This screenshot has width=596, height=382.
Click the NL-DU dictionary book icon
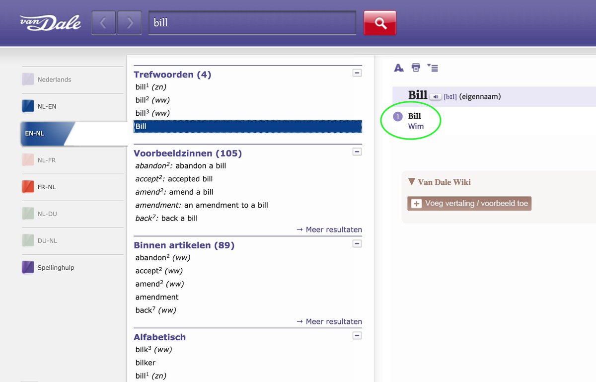coord(28,214)
